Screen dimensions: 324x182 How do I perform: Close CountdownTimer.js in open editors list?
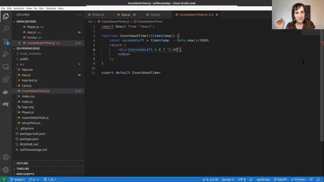tap(19, 43)
